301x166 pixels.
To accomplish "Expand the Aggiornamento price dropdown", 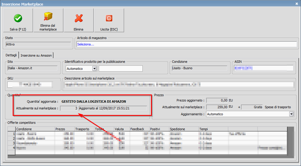I will tap(292, 114).
